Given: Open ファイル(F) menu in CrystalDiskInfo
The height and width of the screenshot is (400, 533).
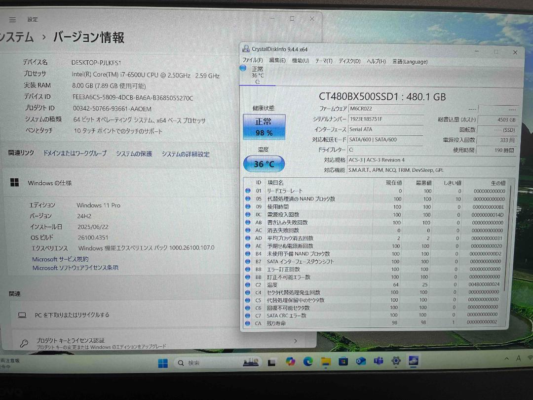Looking at the screenshot, I should [x=252, y=60].
